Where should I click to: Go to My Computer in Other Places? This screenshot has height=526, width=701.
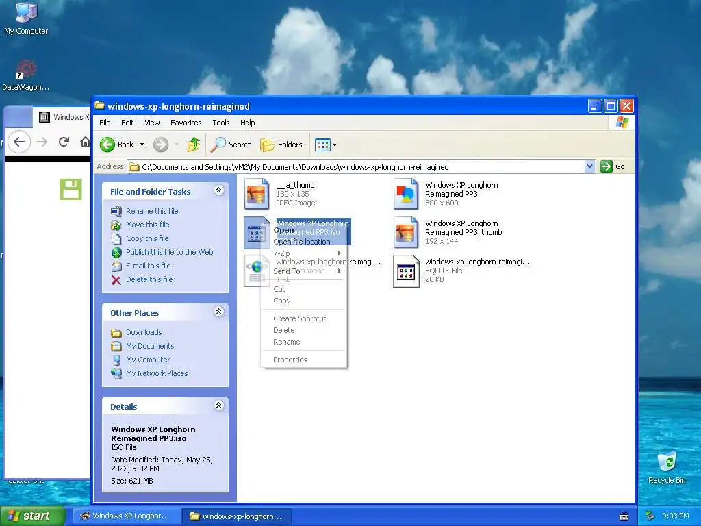(x=148, y=360)
